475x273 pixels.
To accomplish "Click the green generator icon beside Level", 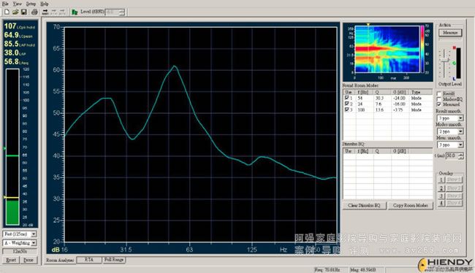I will coord(75,12).
